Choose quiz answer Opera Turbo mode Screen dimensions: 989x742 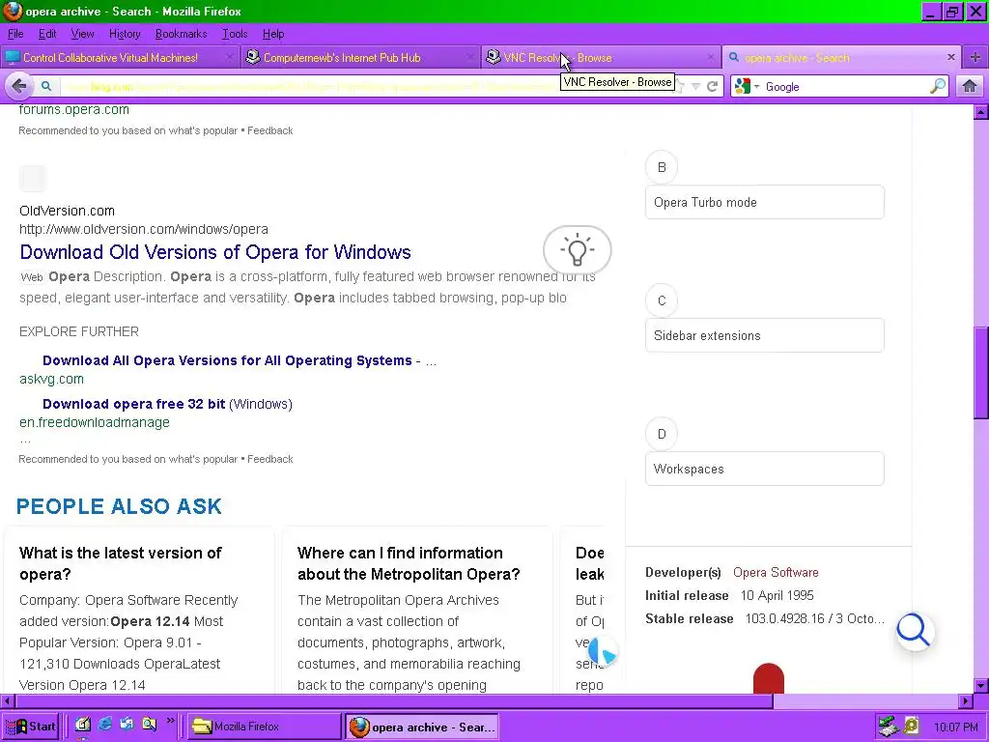coord(765,202)
